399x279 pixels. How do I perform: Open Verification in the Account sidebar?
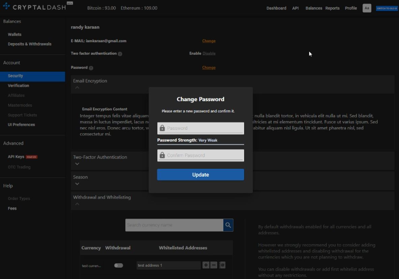pyautogui.click(x=19, y=86)
